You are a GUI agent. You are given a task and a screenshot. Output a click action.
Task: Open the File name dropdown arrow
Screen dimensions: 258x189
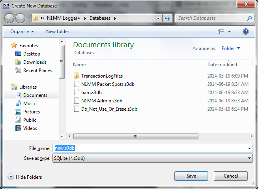click(249, 148)
